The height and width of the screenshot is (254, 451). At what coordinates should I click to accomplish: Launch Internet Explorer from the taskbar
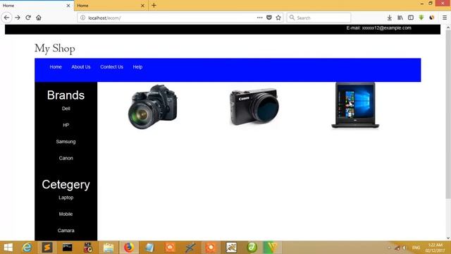[27, 248]
